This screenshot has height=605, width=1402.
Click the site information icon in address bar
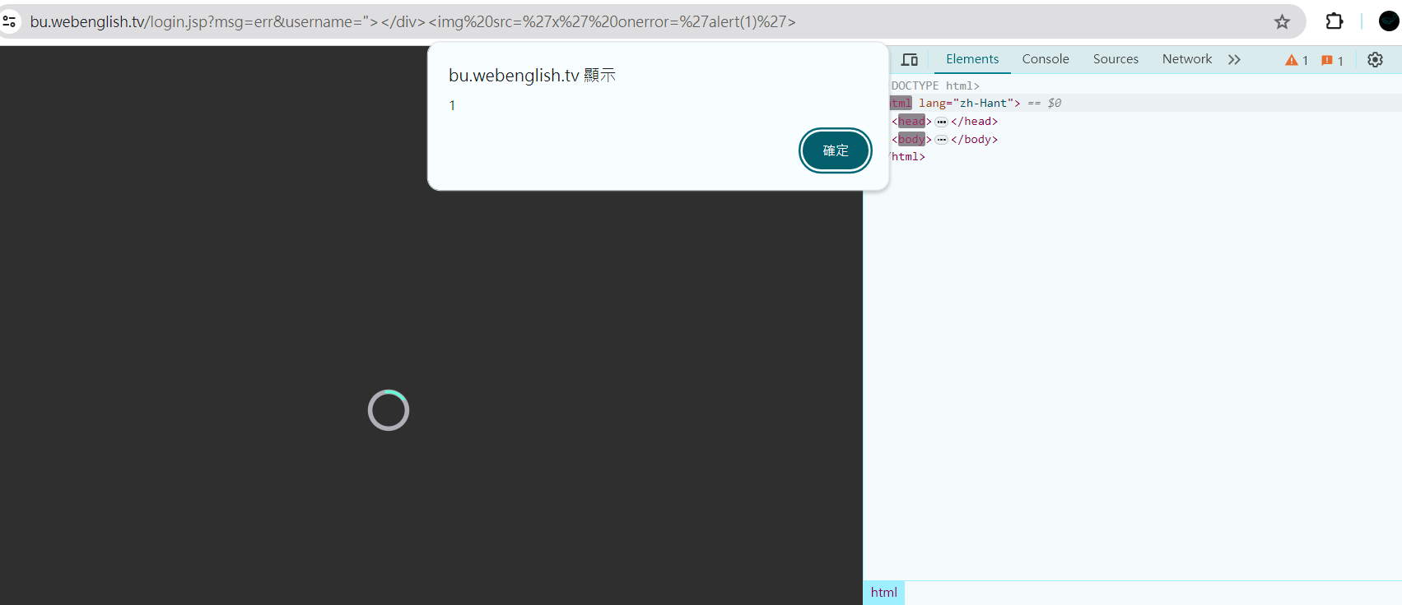tap(10, 21)
